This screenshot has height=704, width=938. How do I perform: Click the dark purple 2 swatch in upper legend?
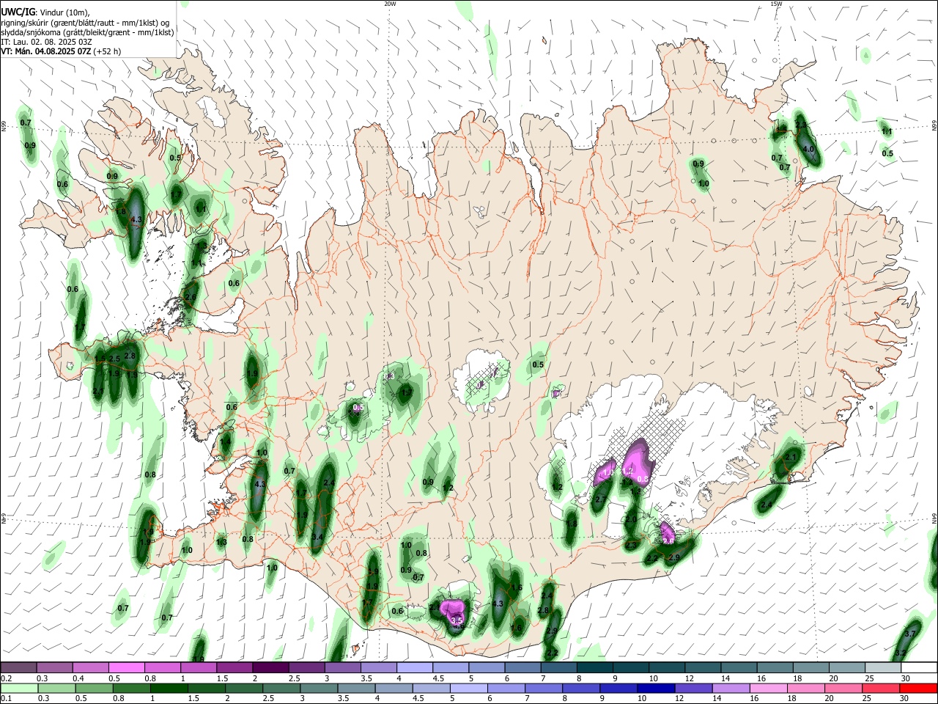(270, 668)
